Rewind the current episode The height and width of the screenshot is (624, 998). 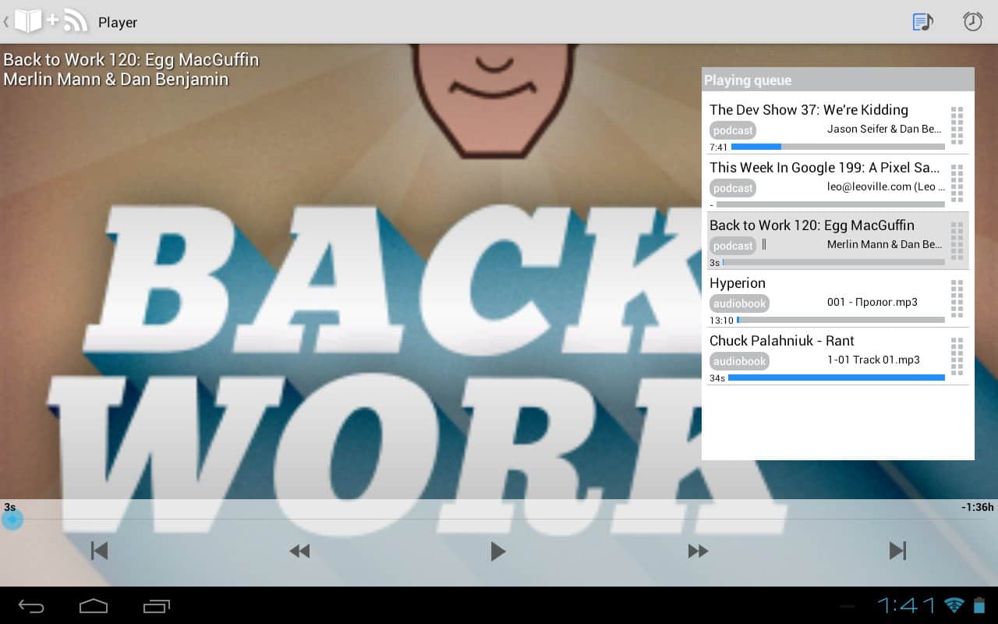click(x=299, y=551)
